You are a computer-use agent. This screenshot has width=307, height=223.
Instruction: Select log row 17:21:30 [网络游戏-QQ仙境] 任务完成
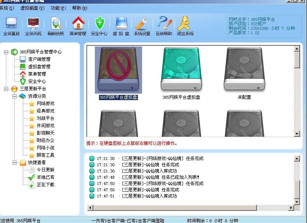[146, 158]
